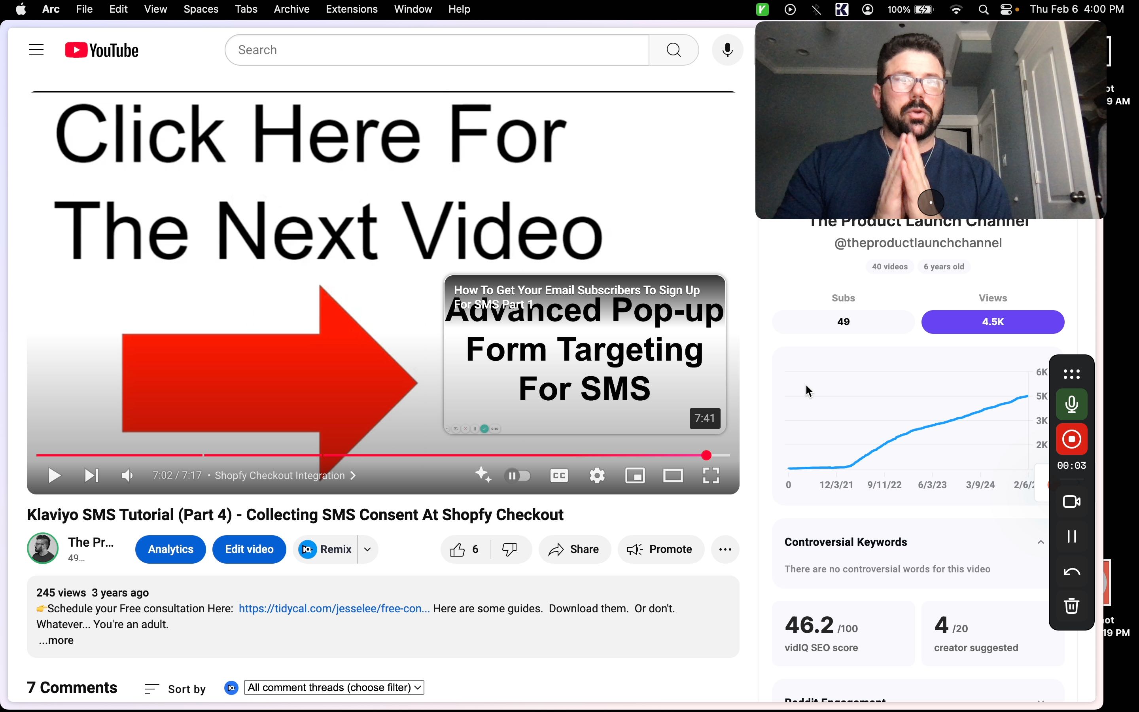Screen dimensions: 1139x712
Task: Open the File menu
Action: click(84, 9)
